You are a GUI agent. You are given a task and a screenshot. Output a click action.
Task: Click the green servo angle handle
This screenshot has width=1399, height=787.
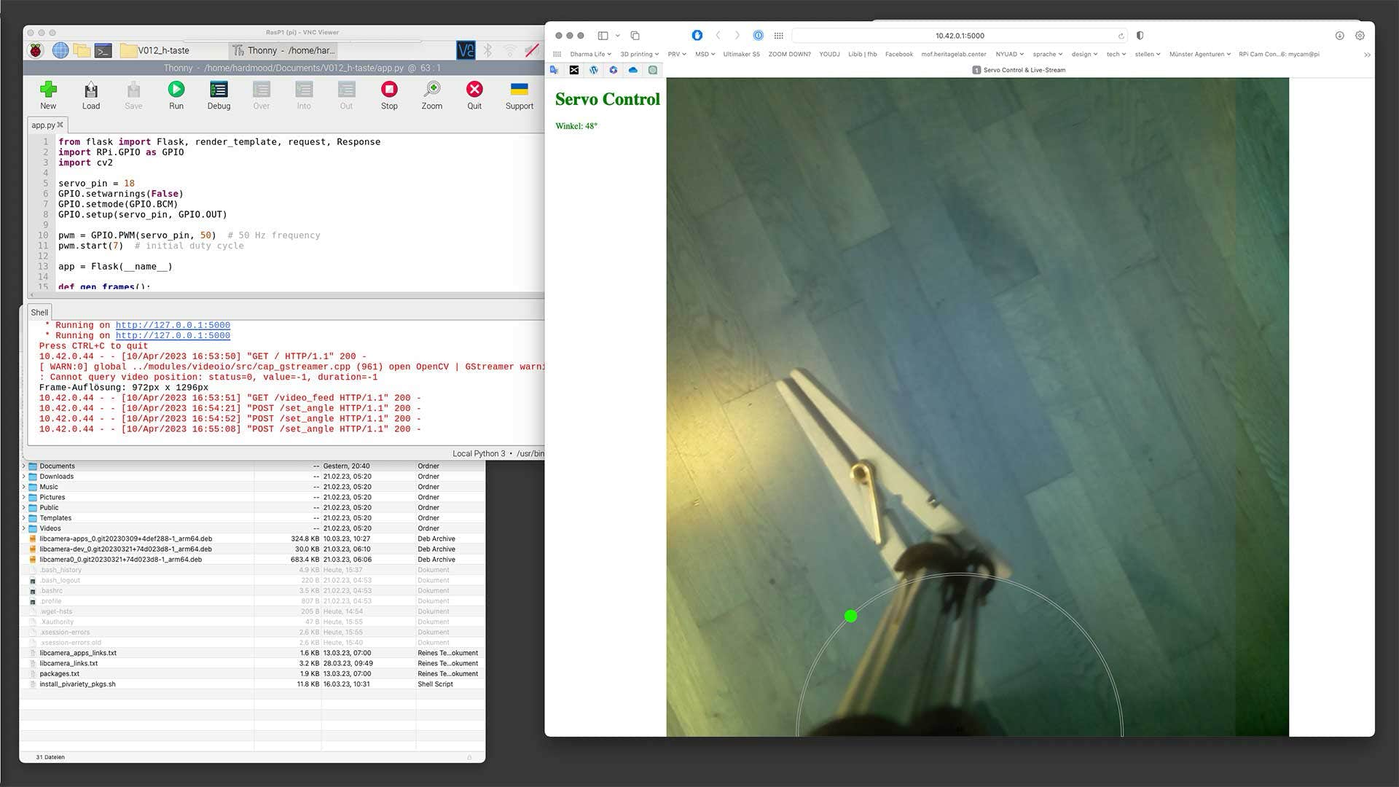850,616
